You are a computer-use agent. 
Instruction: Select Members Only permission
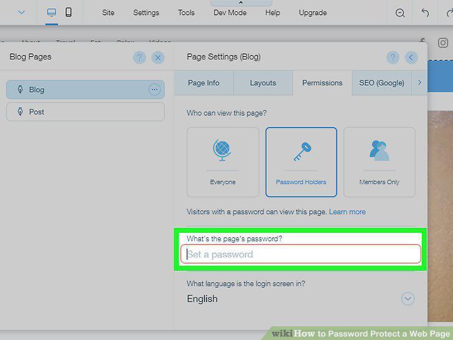pos(380,162)
